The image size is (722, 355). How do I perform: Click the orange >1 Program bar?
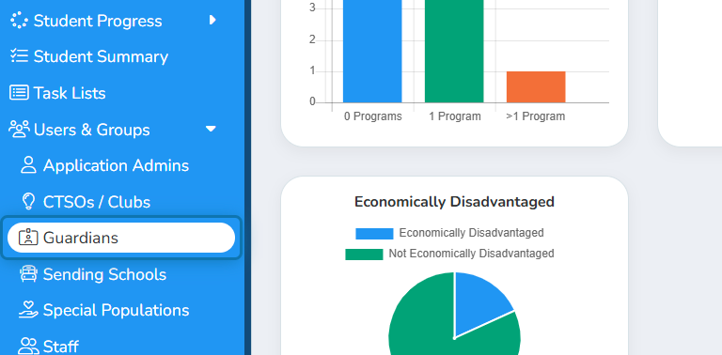(536, 87)
